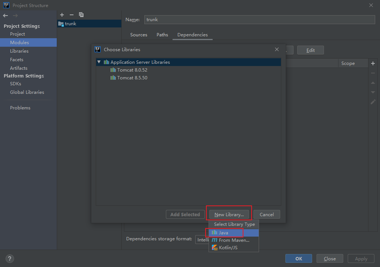
Task: Click the forward navigation arrow
Action: tap(15, 16)
